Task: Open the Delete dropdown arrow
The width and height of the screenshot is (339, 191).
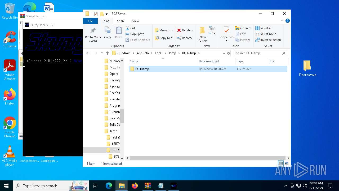Action: 193,30
